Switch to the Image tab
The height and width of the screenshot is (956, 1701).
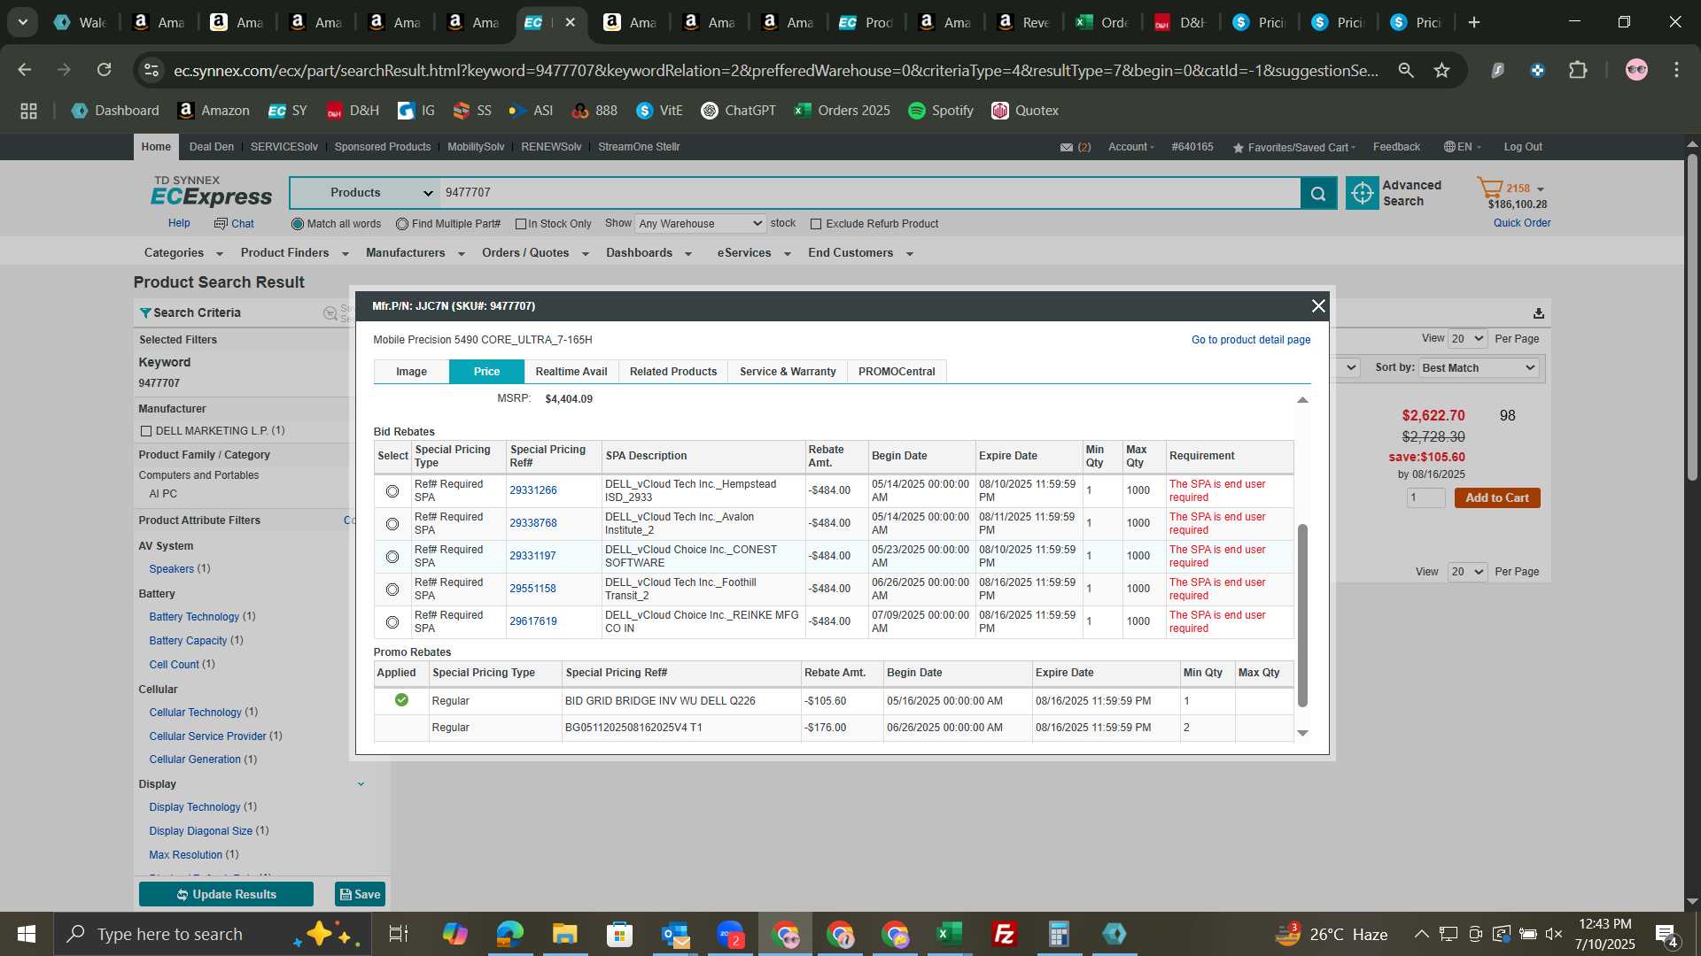[411, 372]
